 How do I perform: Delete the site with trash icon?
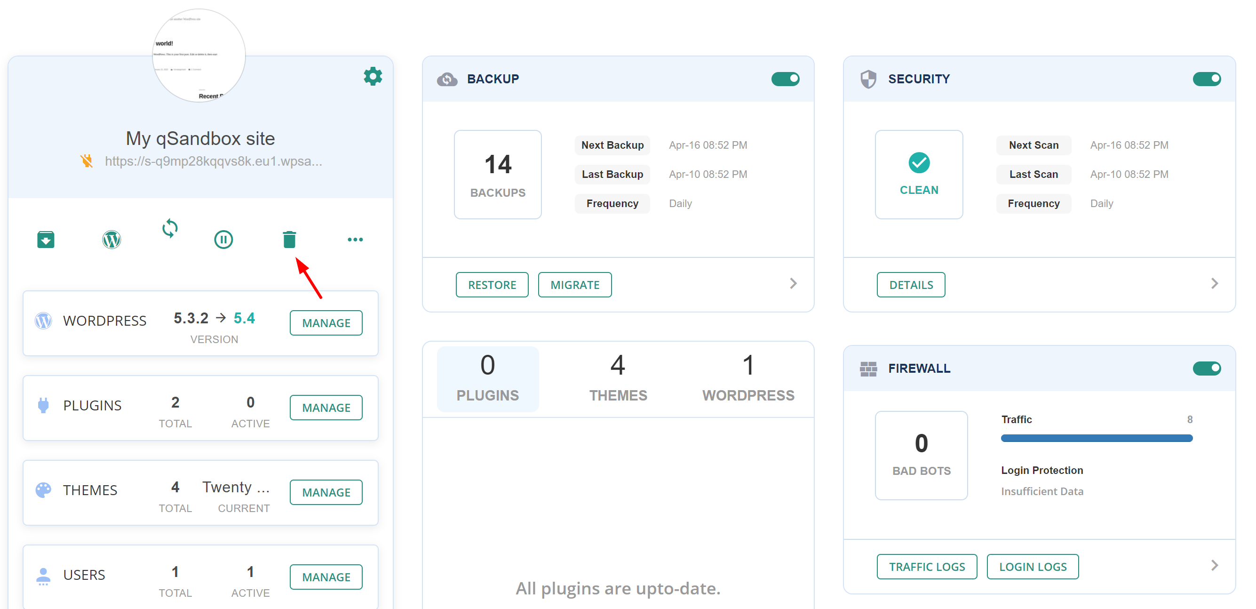[289, 240]
